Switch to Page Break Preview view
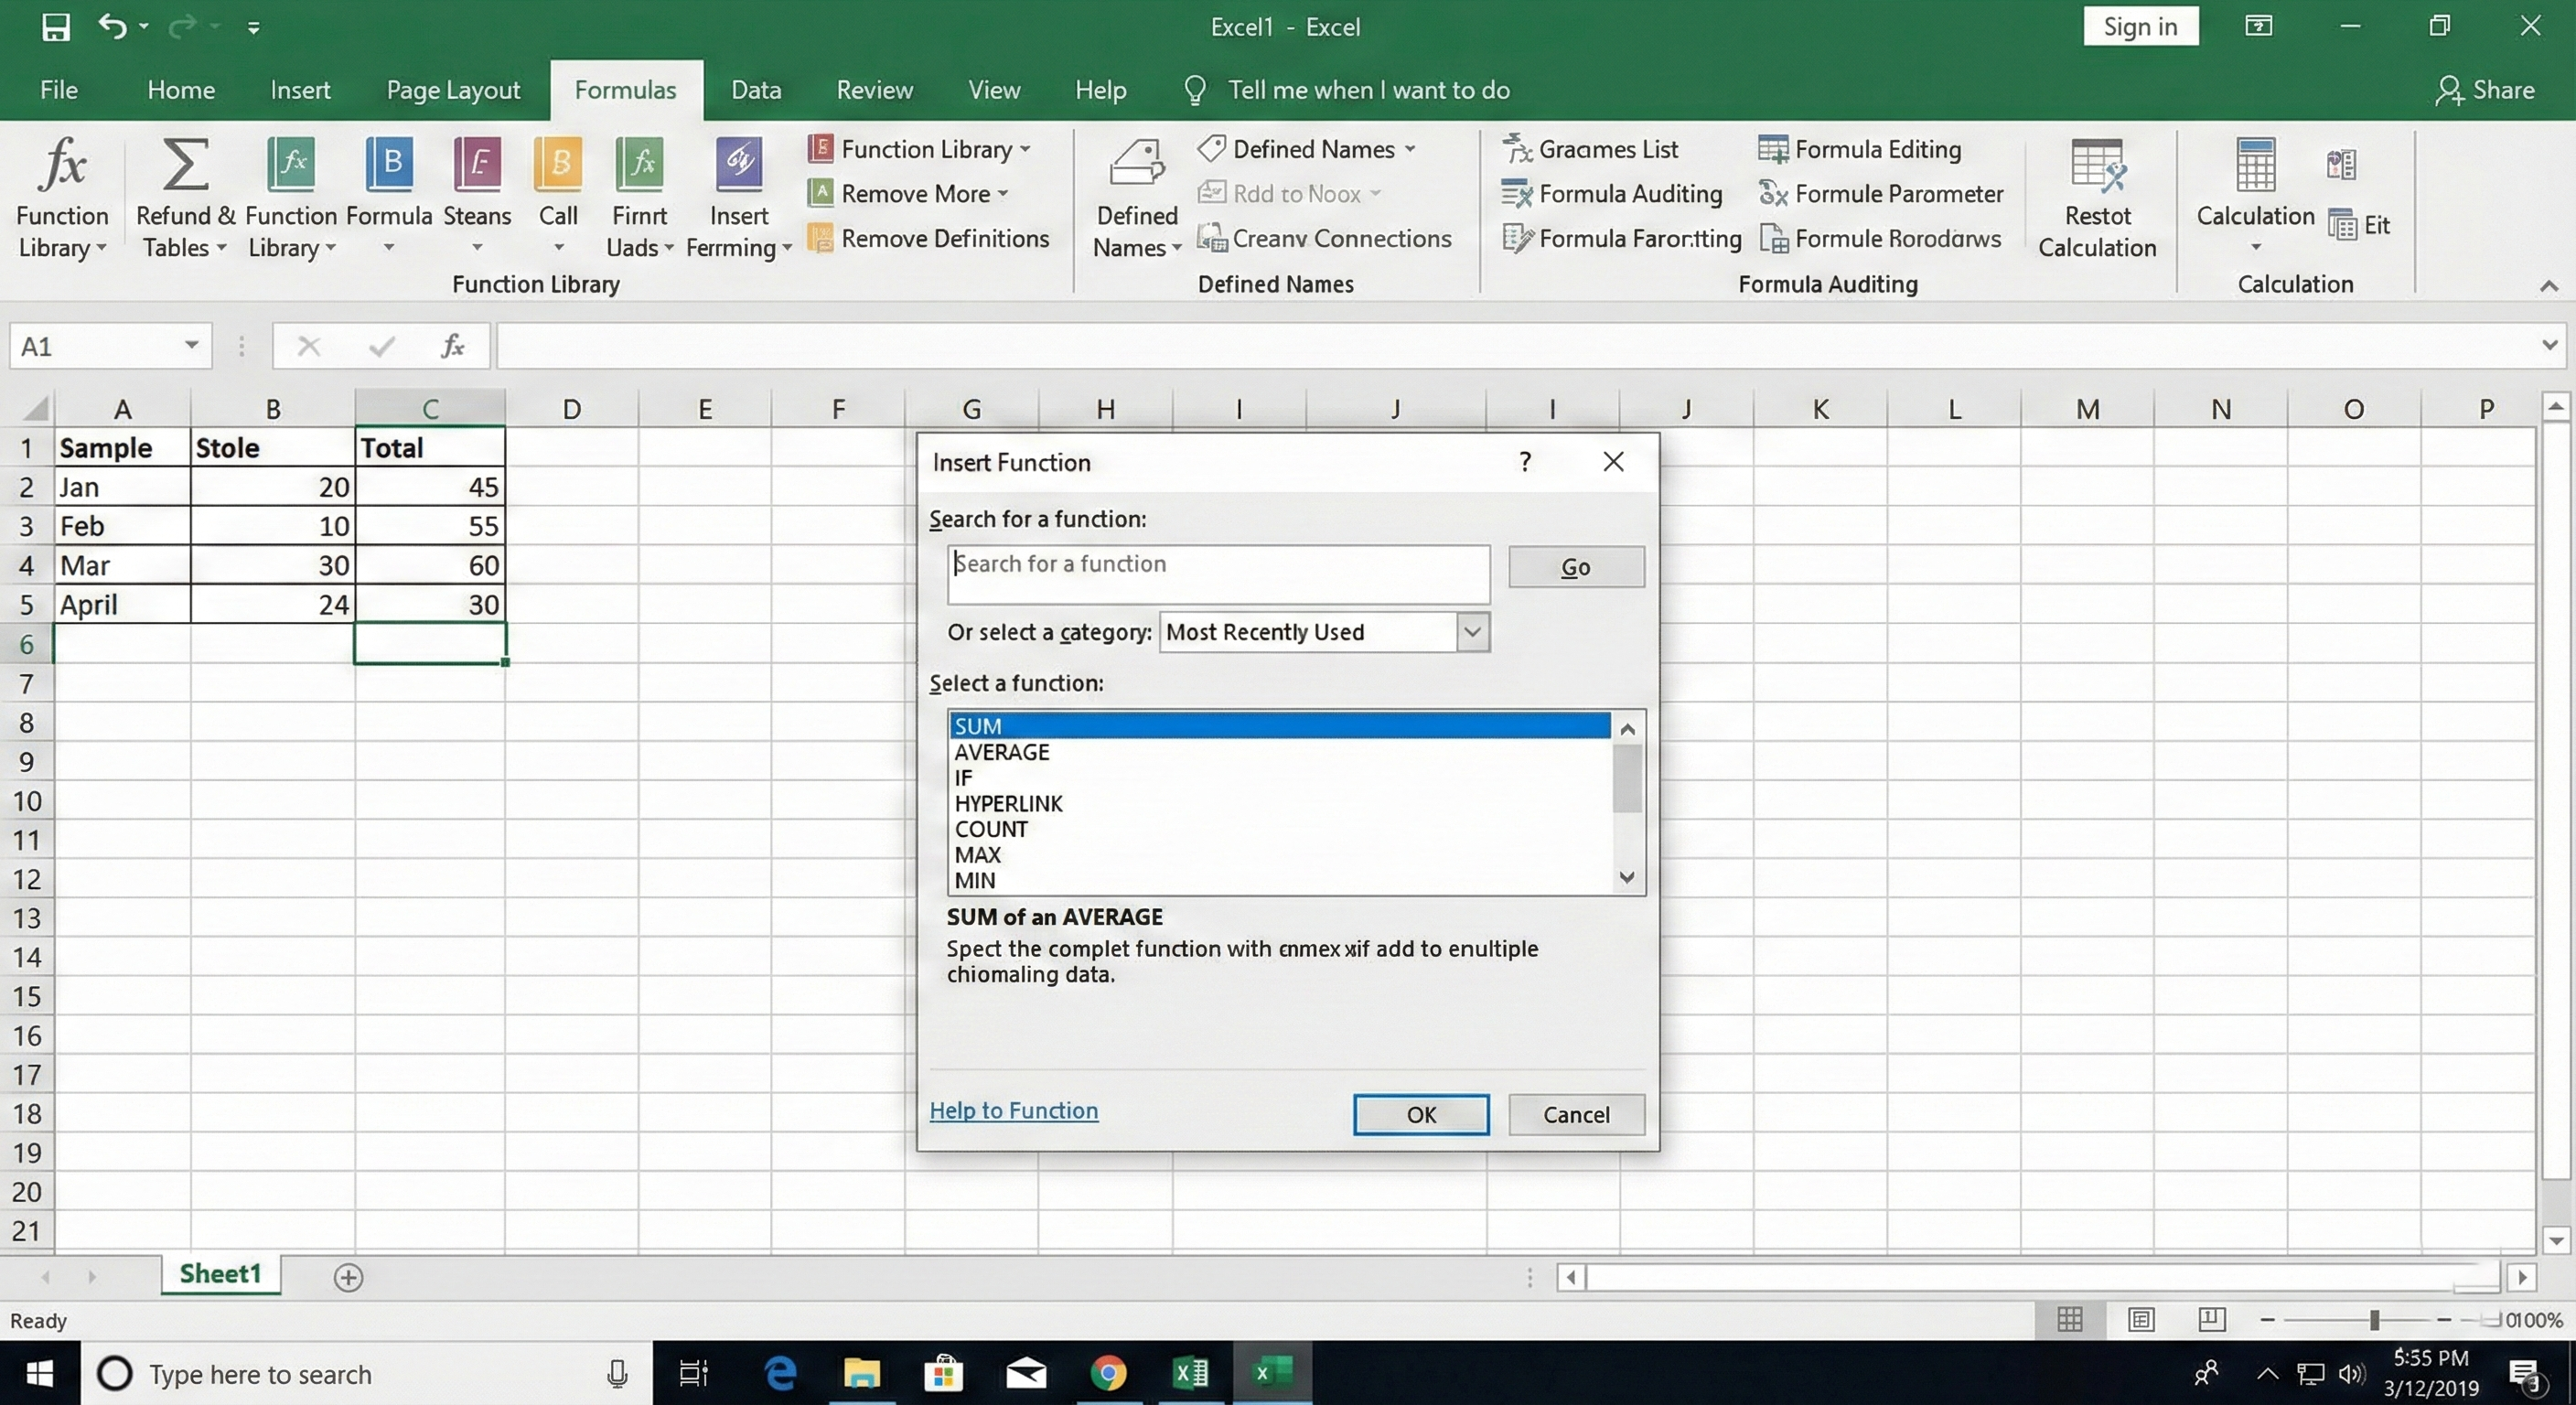Viewport: 2576px width, 1405px height. 2211,1320
